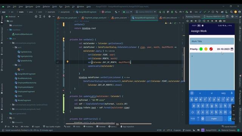Click the Git commit checkmark icon

point(205,12)
